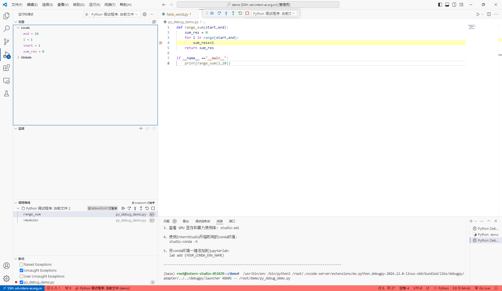Split the editor to the right

(x=489, y=14)
